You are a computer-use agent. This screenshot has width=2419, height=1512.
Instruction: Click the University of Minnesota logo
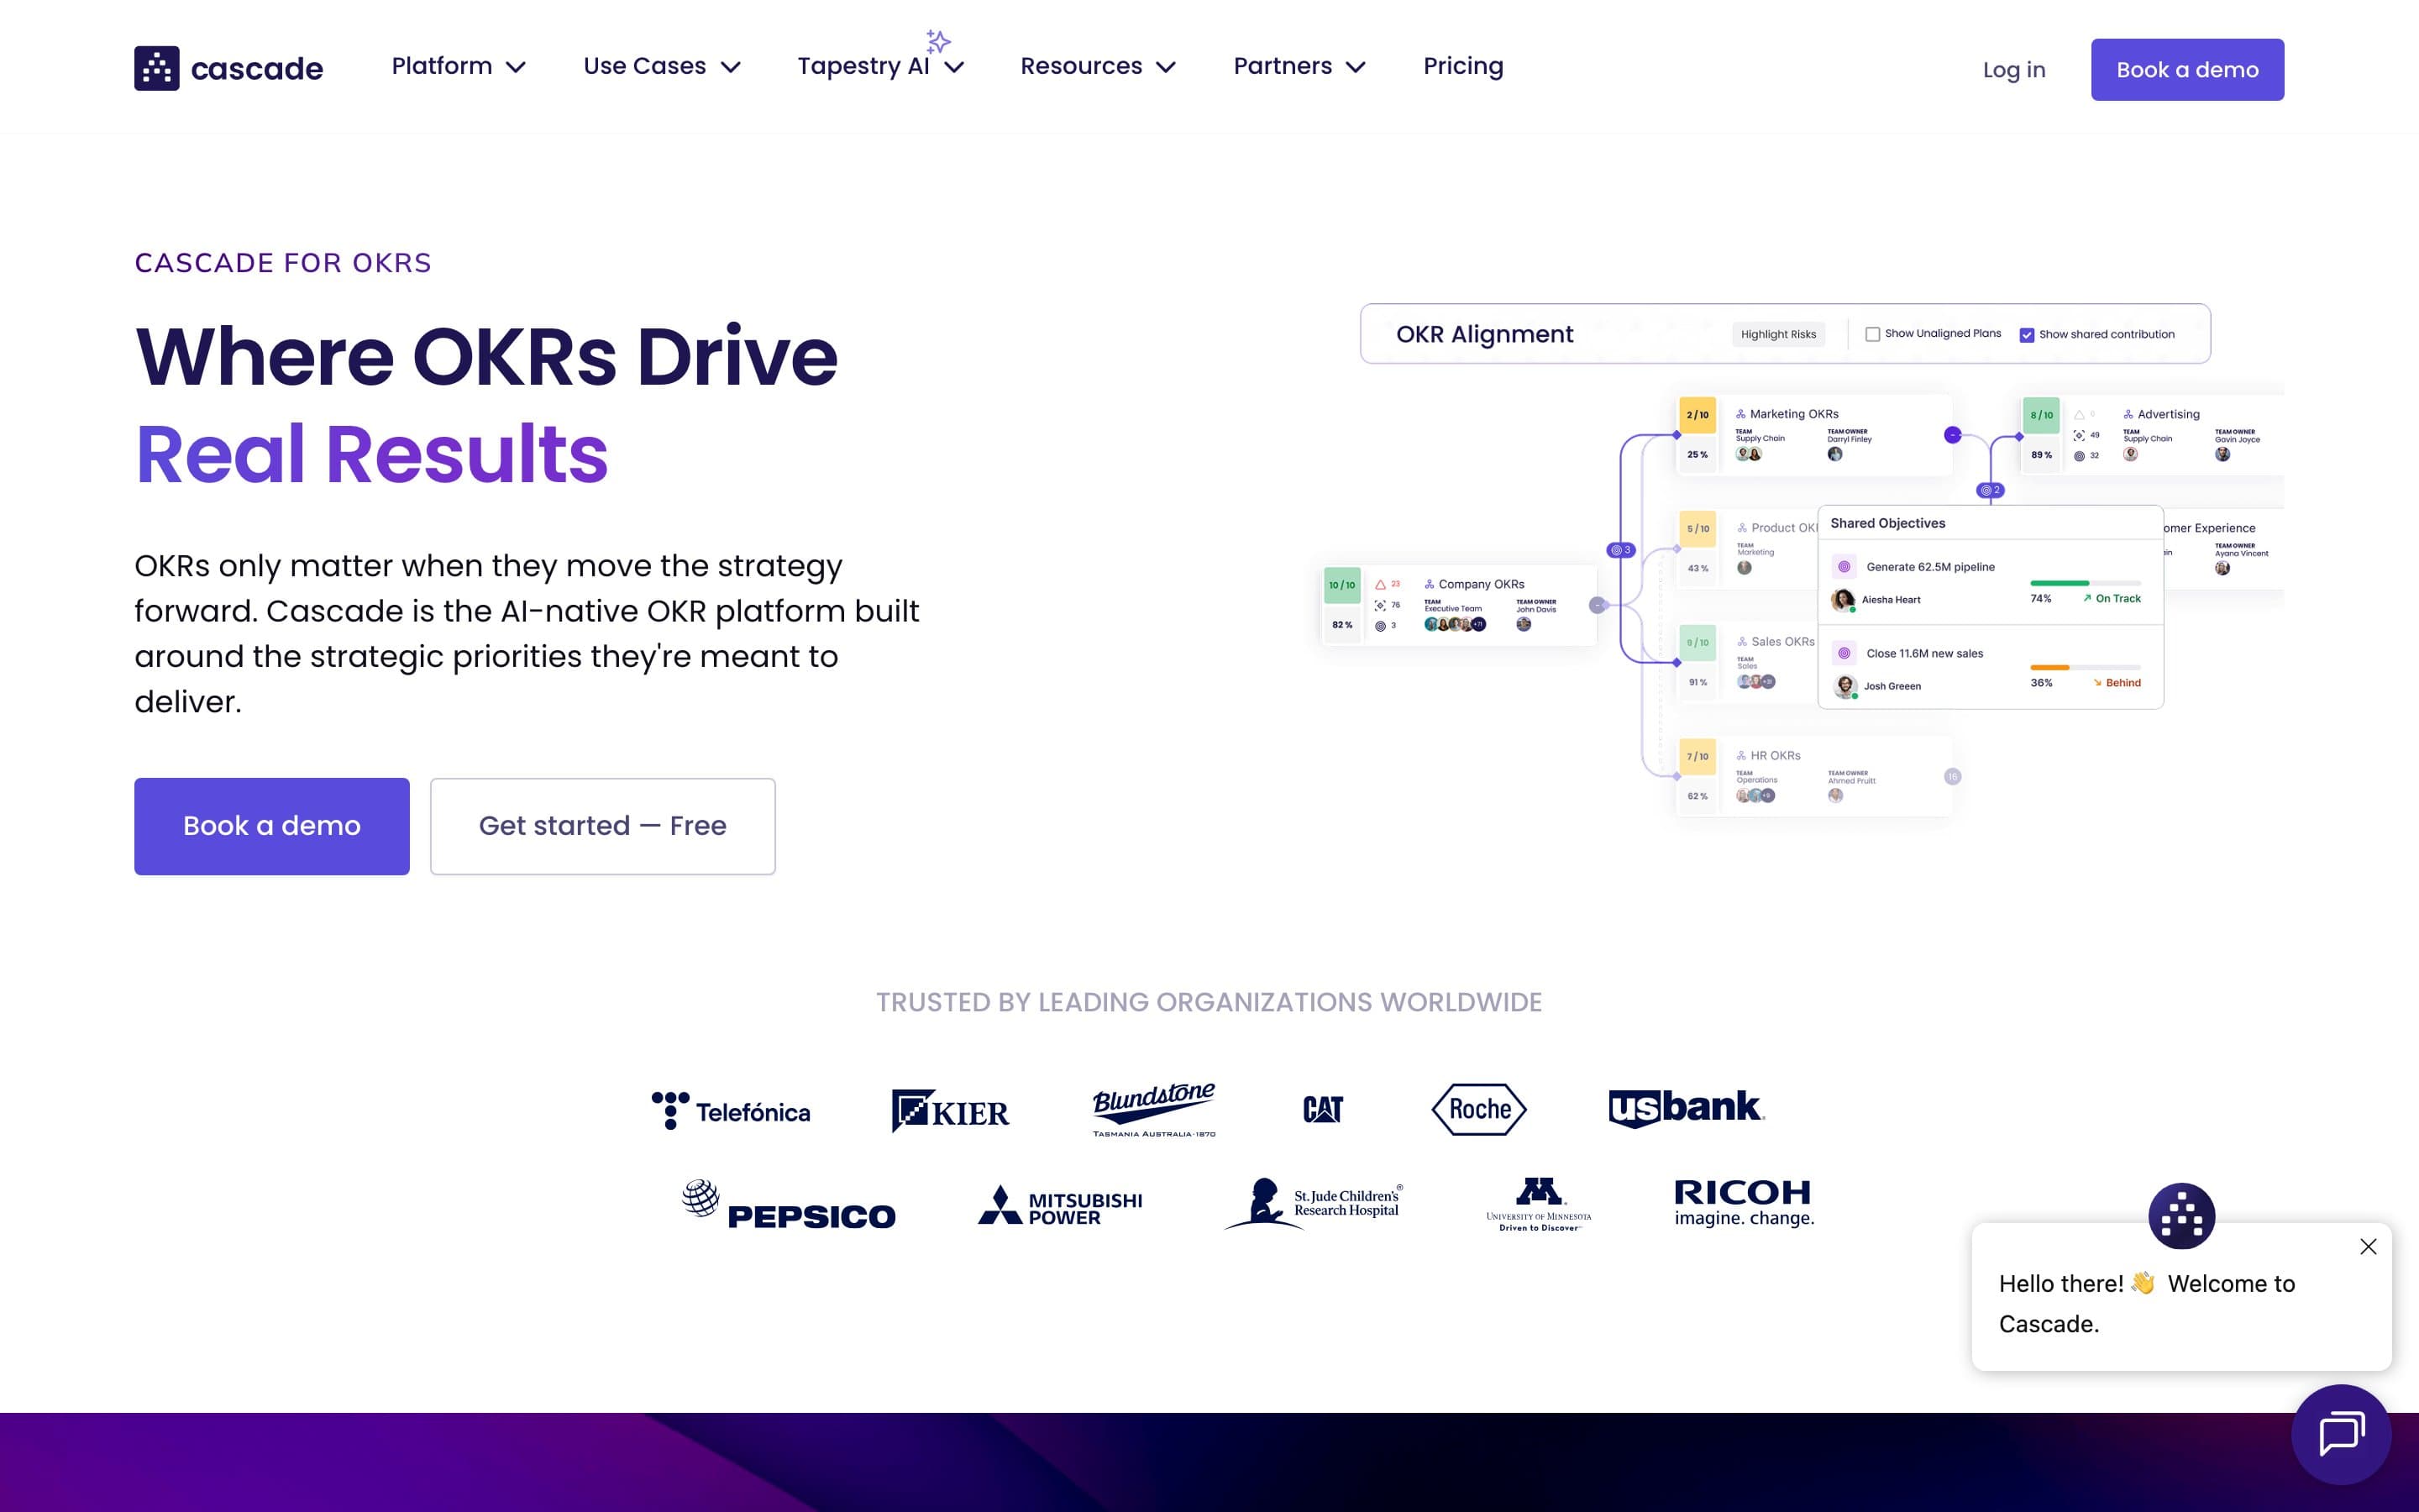coord(1539,1204)
